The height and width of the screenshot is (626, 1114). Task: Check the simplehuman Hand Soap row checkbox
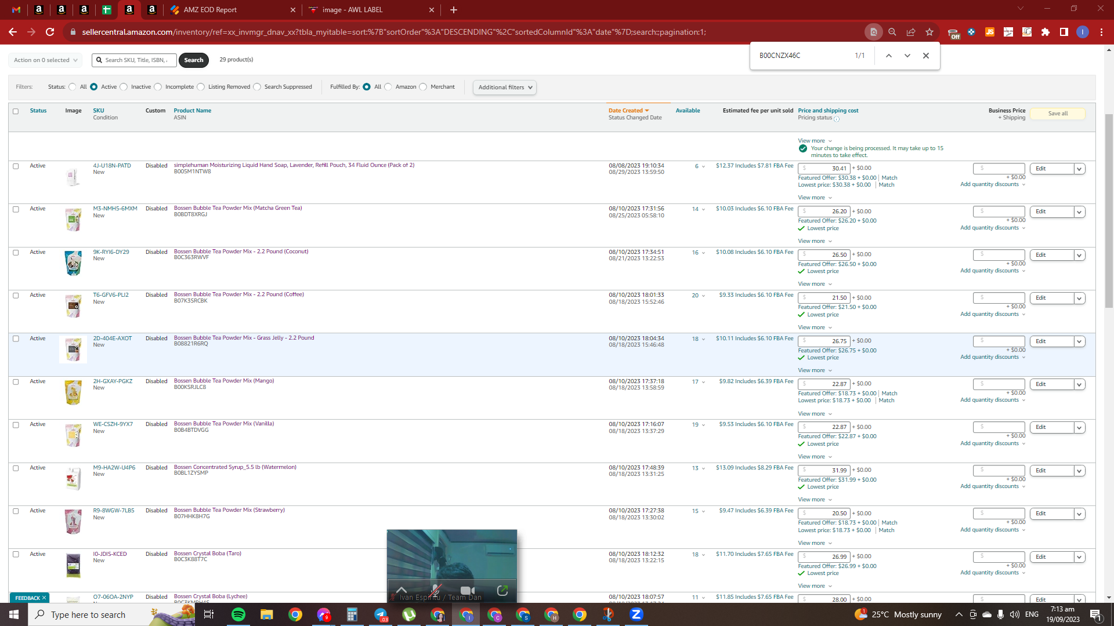(x=16, y=166)
